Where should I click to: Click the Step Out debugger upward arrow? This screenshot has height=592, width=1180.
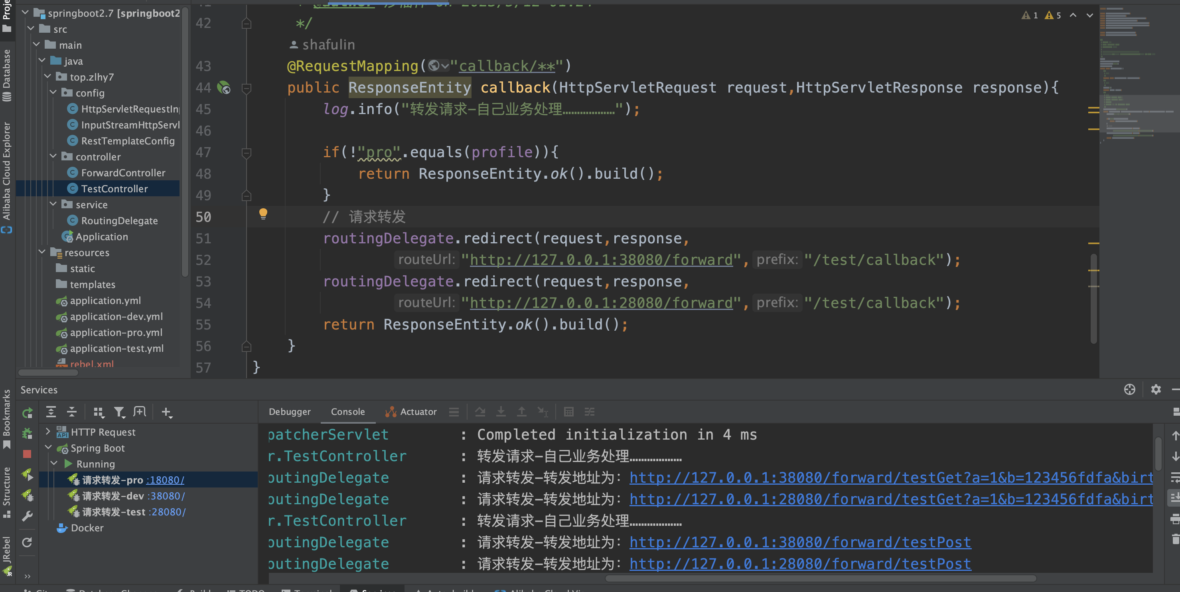tap(522, 412)
